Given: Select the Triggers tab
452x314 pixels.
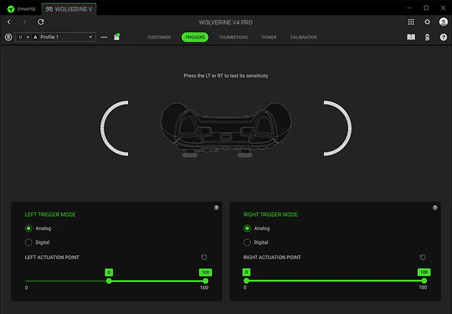Looking at the screenshot, I should [195, 37].
